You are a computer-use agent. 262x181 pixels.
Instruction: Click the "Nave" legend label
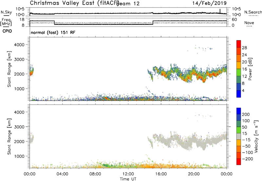tap(249, 23)
